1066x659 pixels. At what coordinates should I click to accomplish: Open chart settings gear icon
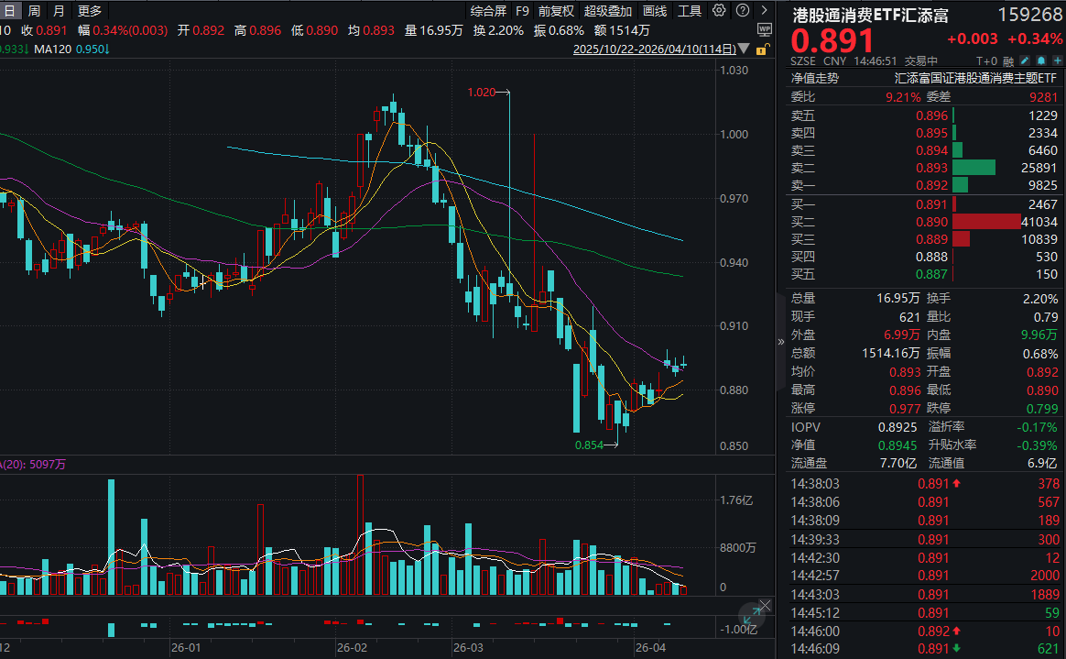[718, 11]
